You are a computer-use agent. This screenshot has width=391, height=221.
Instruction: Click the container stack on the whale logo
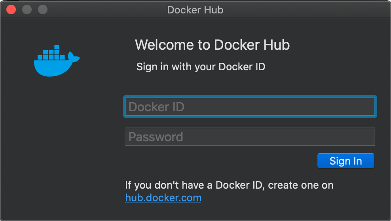click(51, 54)
